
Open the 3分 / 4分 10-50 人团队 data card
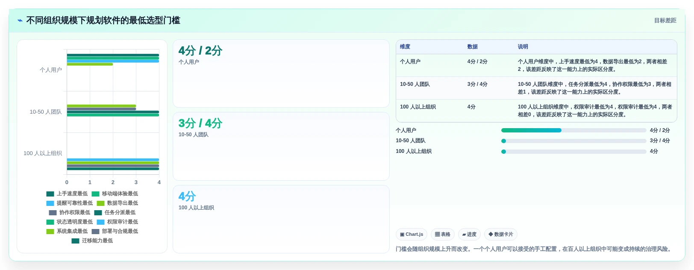281,147
